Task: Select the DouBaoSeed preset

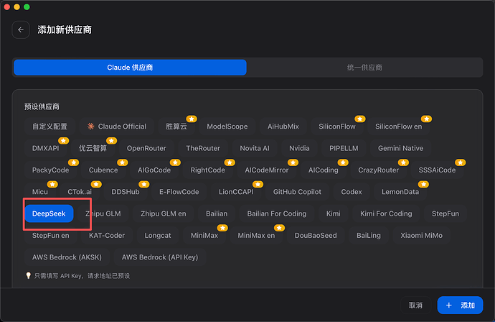Action: pos(316,236)
